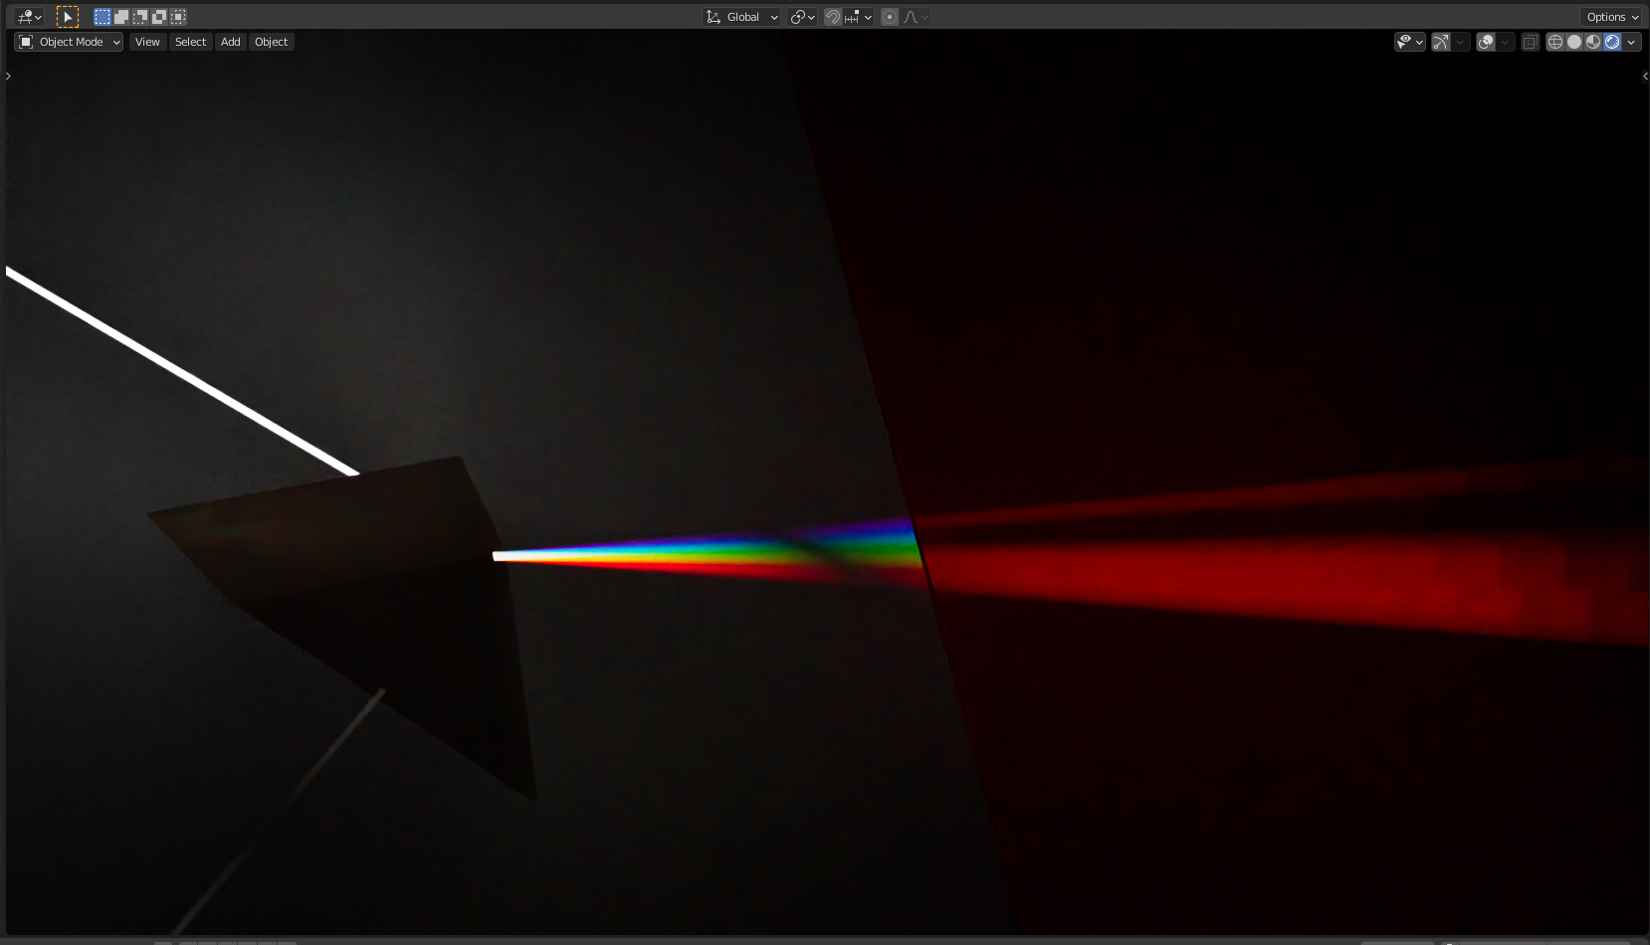Select the Tweak select tool icon
1650x945 pixels.
point(67,17)
